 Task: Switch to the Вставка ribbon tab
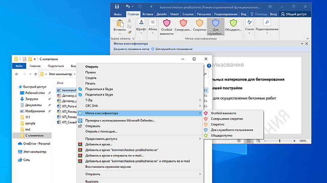coord(148,14)
